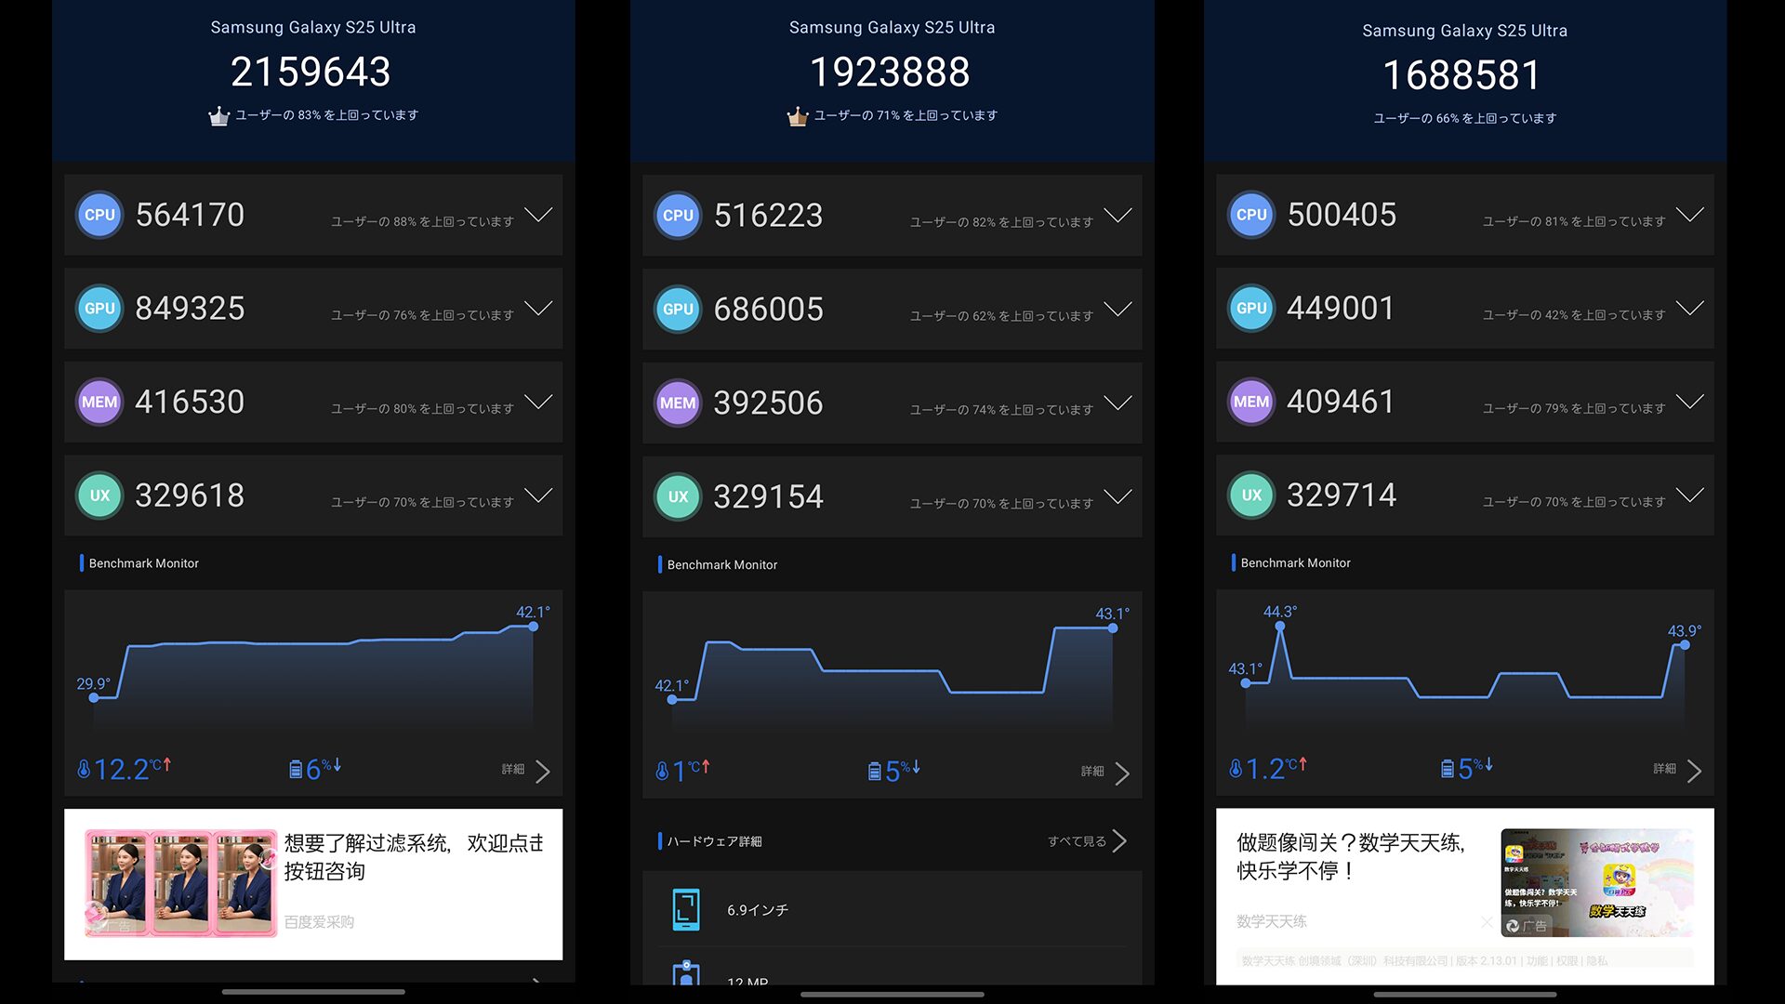Viewport: 1785px width, 1004px height.
Task: Click battery icon next to 6% drop
Action: (296, 770)
